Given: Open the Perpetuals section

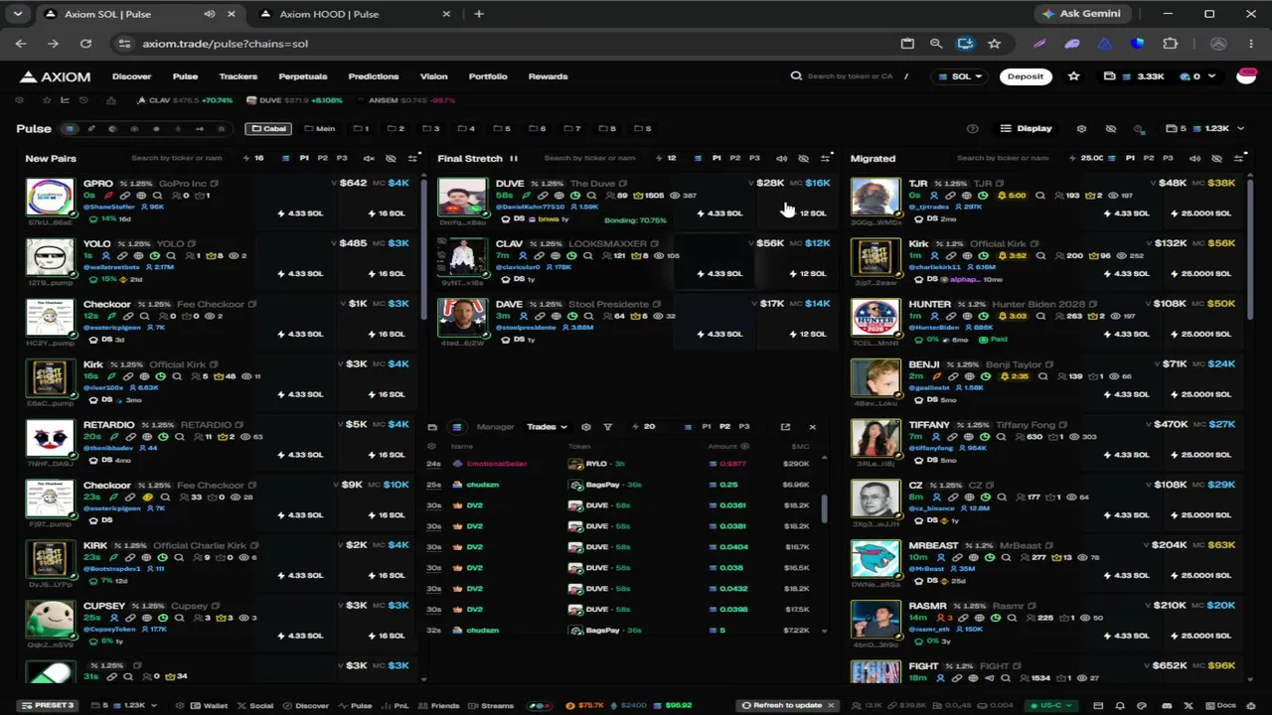Looking at the screenshot, I should click(x=303, y=76).
